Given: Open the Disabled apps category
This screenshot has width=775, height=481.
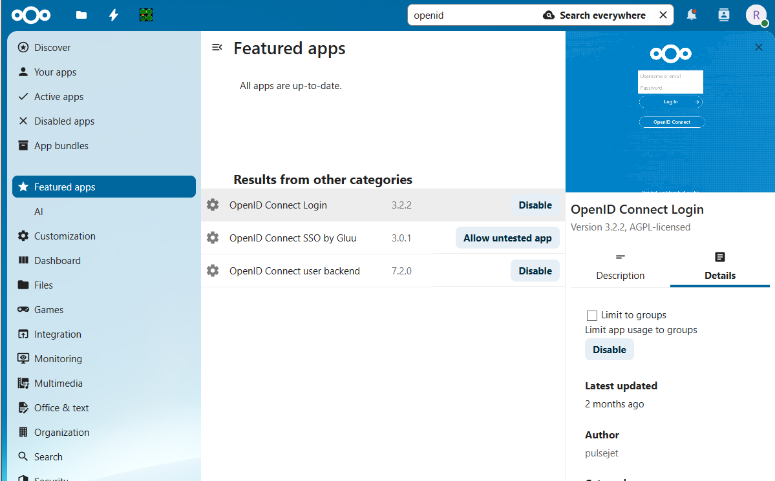Looking at the screenshot, I should click(64, 121).
